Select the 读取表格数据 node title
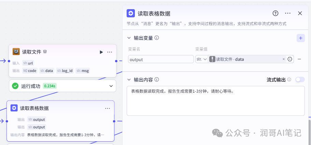Image resolution: width=311 pixels, height=145 pixels. 34,108
